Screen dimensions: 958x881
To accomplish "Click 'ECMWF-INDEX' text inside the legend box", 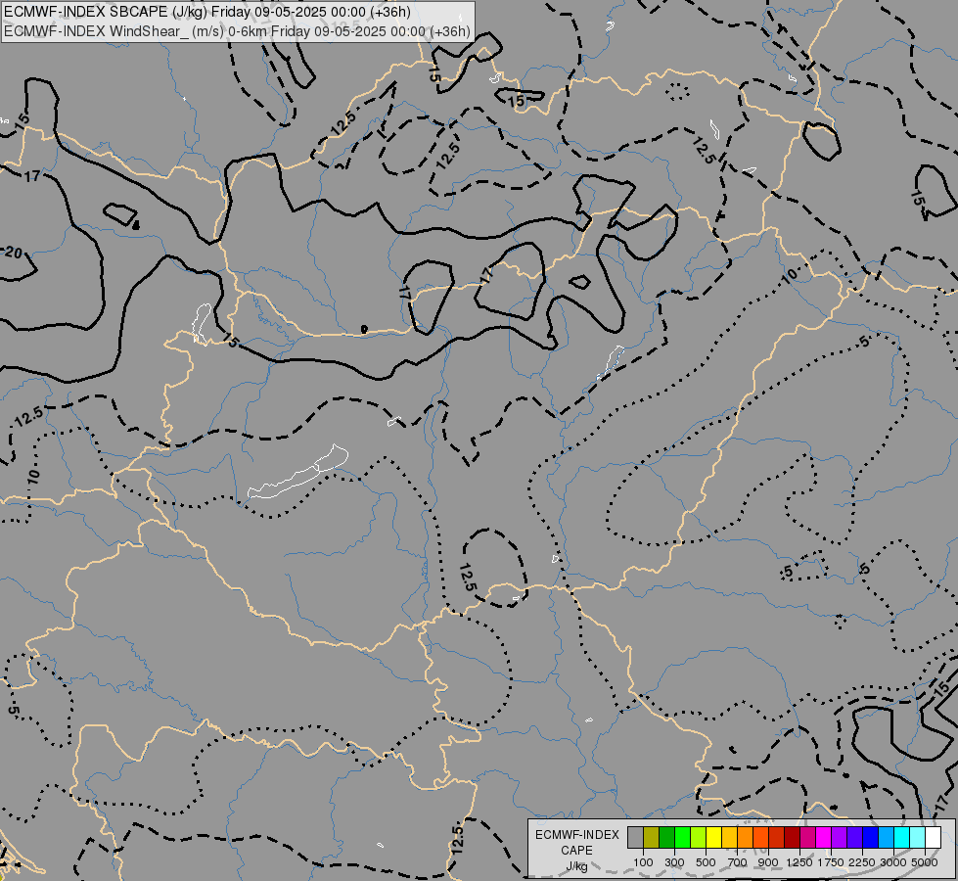I will point(577,835).
